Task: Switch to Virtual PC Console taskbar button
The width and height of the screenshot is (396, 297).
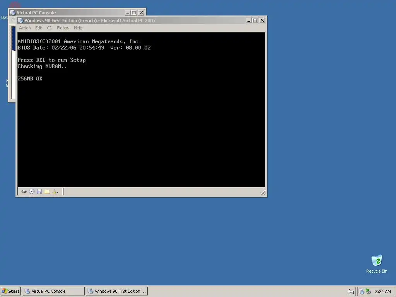Action: coord(54,291)
